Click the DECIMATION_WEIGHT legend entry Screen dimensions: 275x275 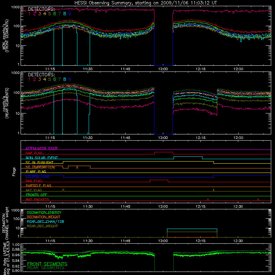tap(44, 217)
